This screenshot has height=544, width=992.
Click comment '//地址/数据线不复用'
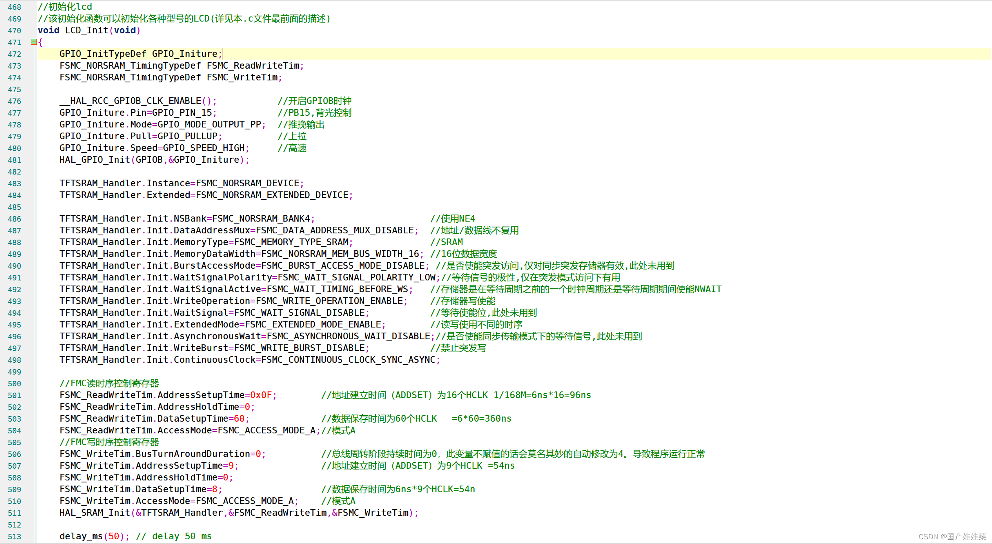point(475,230)
